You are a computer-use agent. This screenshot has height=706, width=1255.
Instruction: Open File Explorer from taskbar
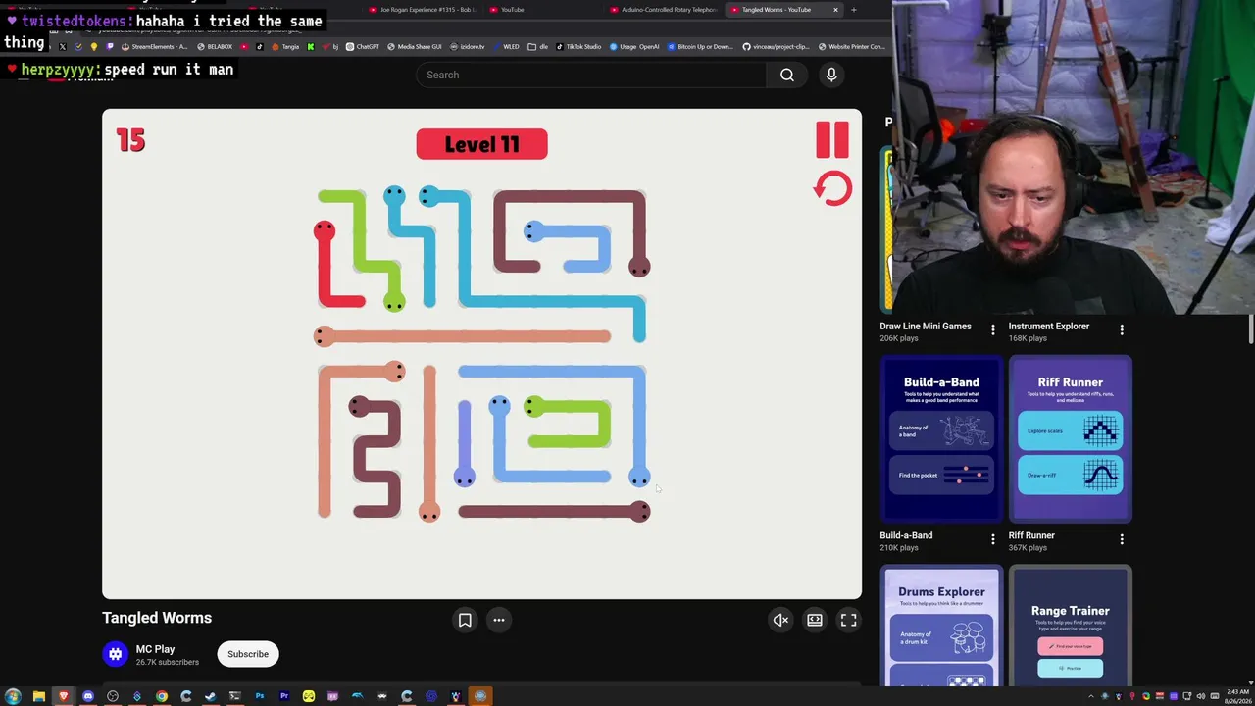coord(38,696)
